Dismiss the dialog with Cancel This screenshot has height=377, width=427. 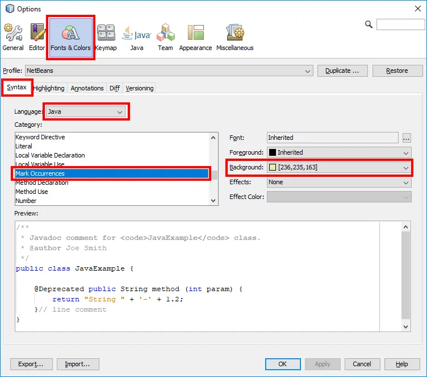pos(362,364)
